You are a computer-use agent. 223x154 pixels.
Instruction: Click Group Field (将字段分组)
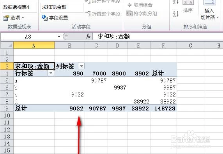(x=142, y=14)
